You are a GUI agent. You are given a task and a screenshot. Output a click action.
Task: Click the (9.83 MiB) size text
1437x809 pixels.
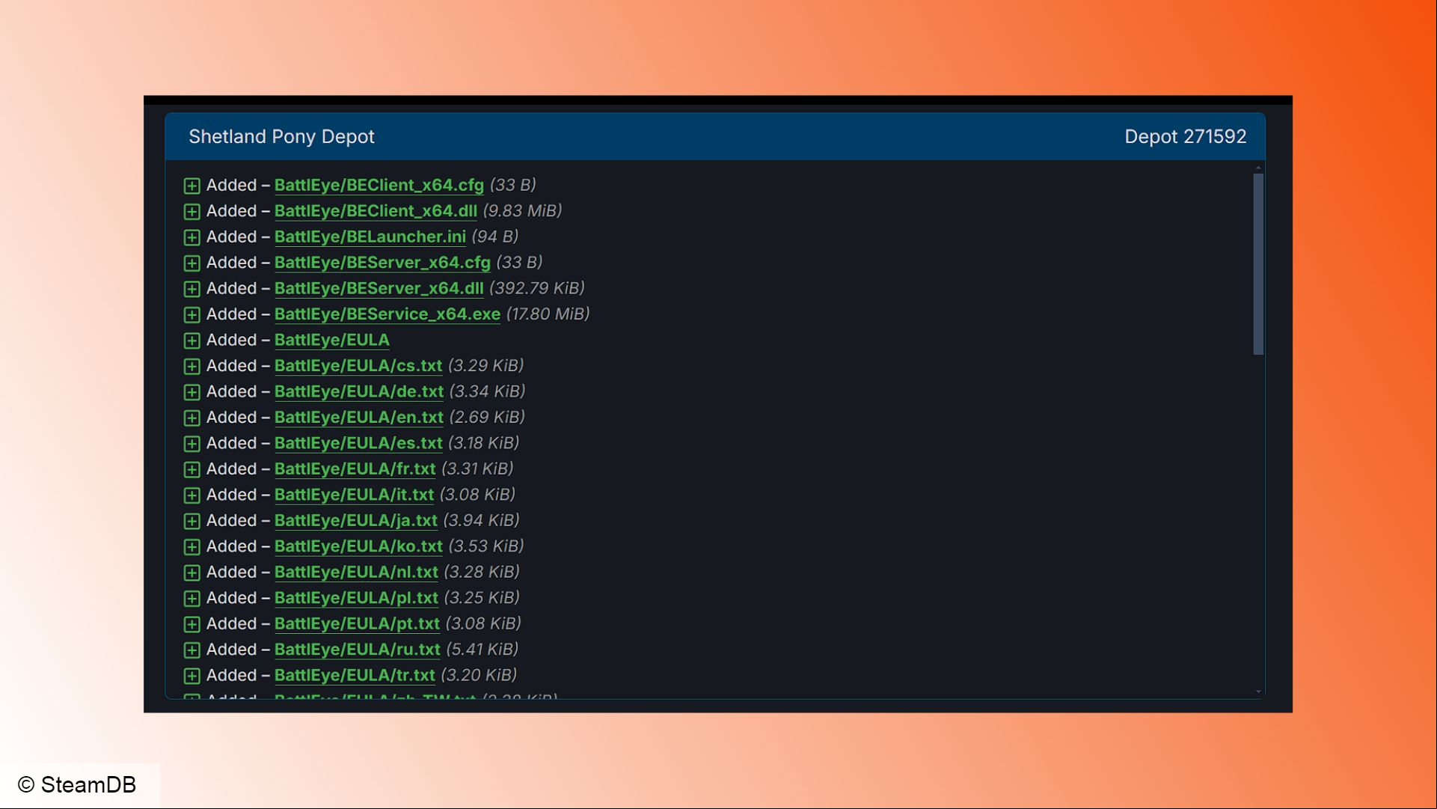[x=522, y=211]
